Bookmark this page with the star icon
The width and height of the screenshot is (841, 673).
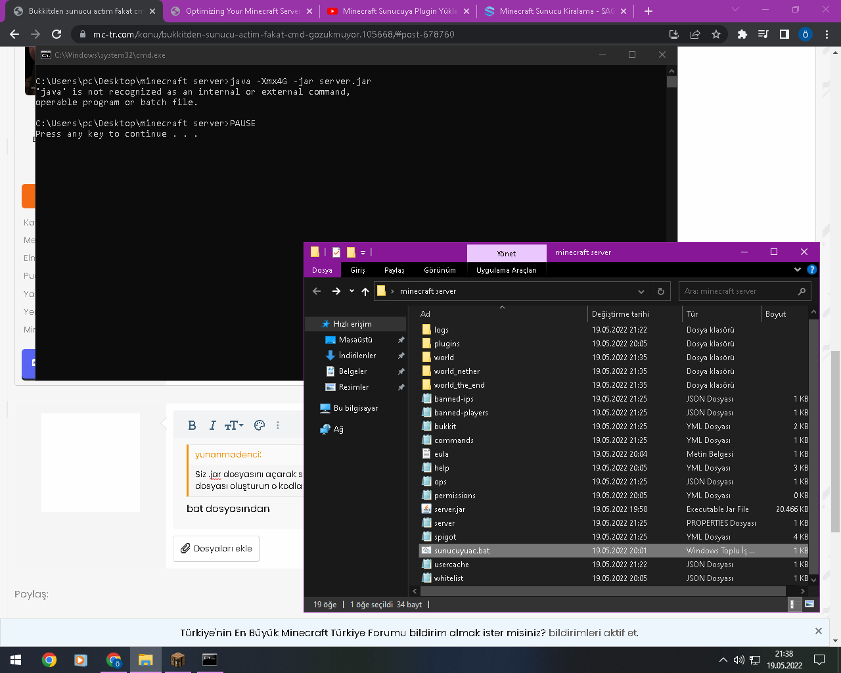pyautogui.click(x=716, y=34)
